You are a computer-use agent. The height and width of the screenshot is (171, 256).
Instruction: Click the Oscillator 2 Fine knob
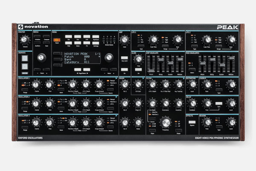(49, 103)
